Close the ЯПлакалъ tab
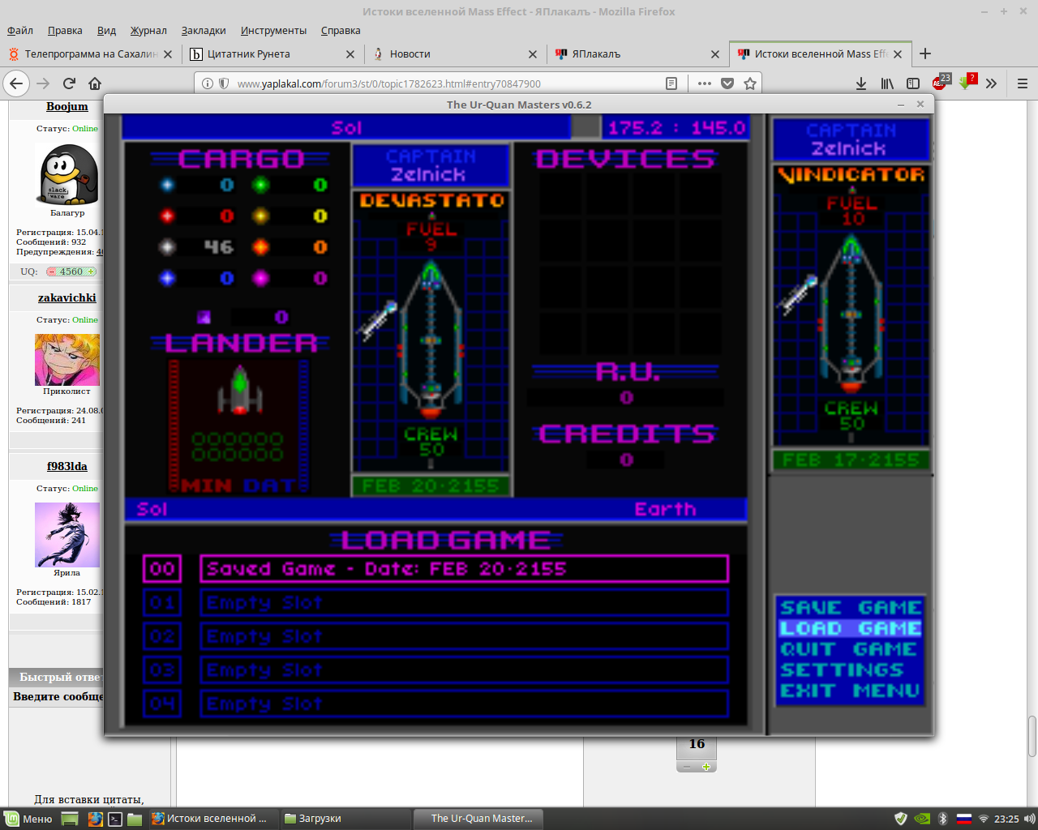The image size is (1038, 830). (x=715, y=54)
